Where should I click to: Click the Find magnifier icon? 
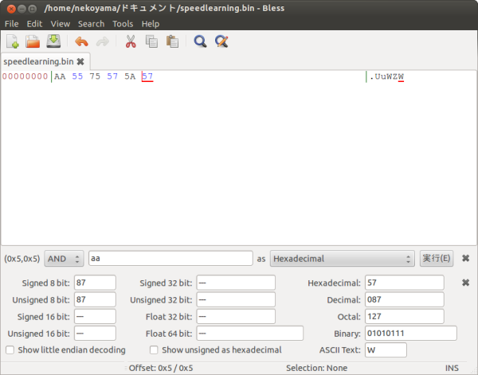click(201, 41)
